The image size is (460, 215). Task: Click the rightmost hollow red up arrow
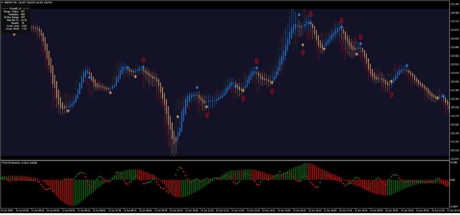[x=391, y=94]
